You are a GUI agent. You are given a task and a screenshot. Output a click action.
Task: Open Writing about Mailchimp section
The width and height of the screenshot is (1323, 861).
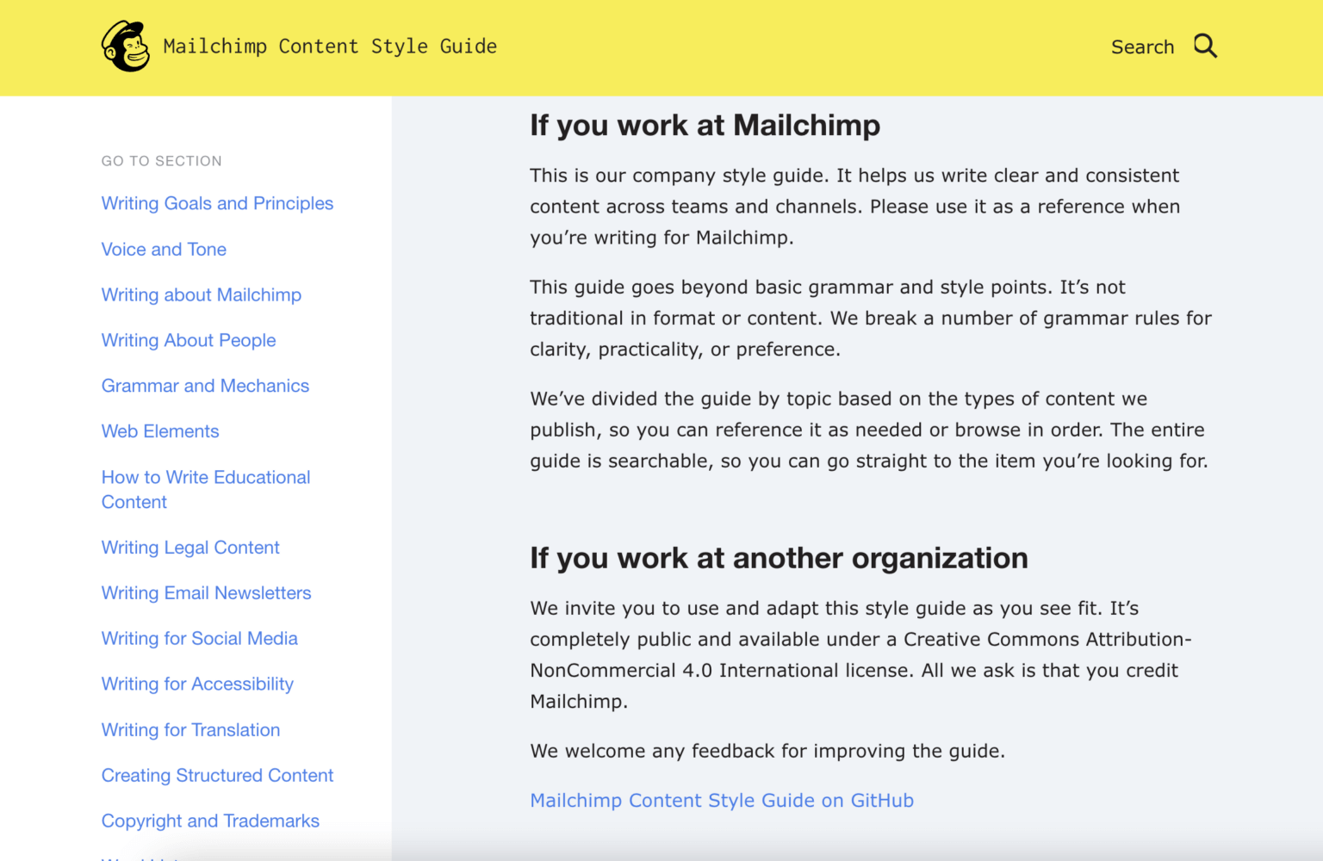[202, 294]
